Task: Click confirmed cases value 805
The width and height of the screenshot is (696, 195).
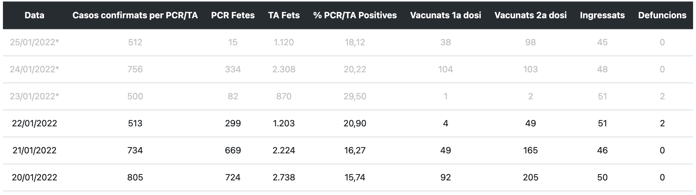Action: (135, 177)
